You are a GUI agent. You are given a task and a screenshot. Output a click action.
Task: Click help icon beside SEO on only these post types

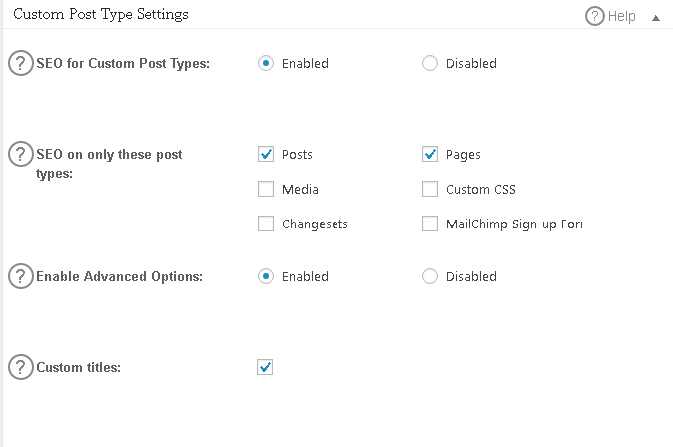pos(21,154)
